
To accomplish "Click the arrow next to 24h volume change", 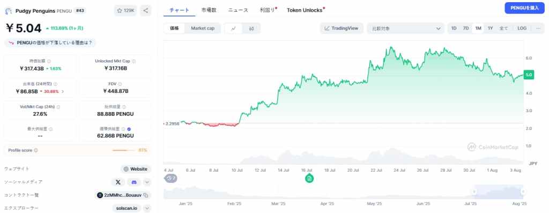I will click(x=63, y=91).
